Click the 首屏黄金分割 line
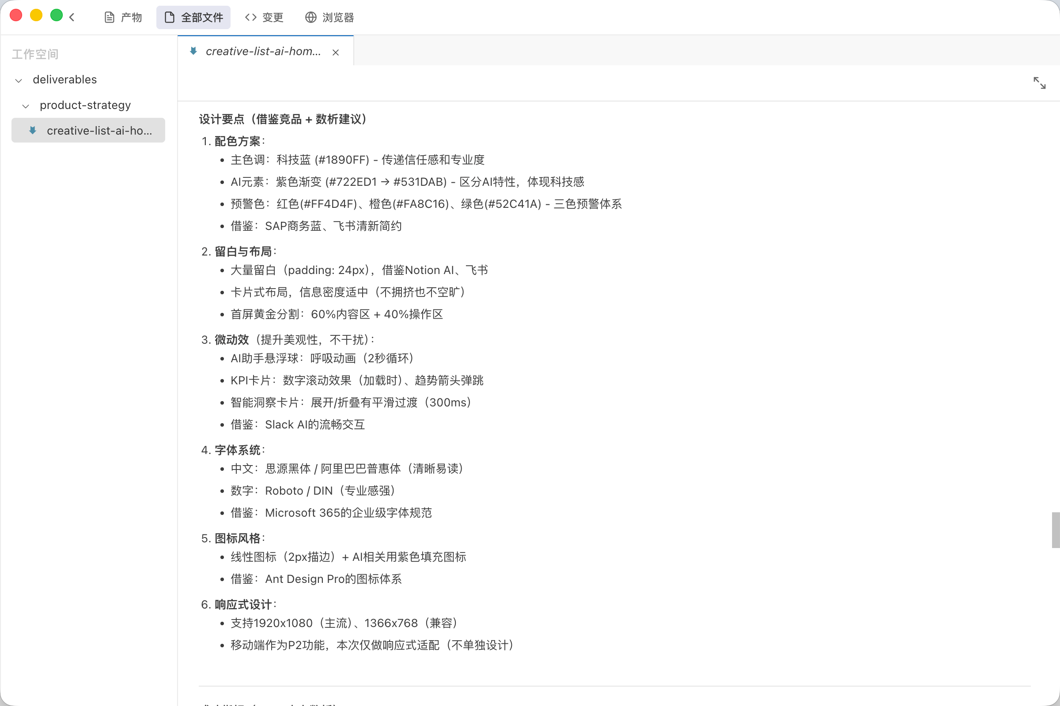The width and height of the screenshot is (1060, 706). [337, 314]
